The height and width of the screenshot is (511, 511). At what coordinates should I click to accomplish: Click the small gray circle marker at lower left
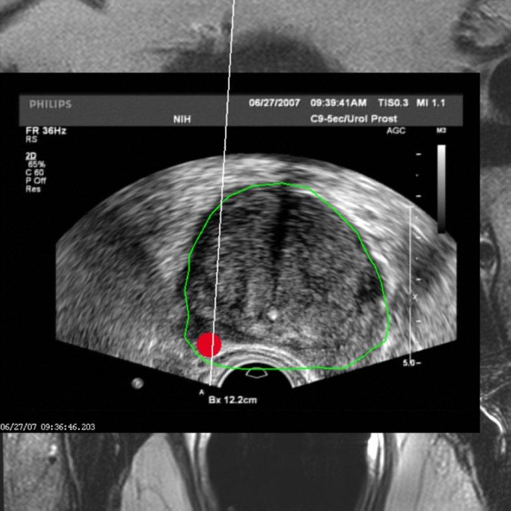click(x=138, y=383)
